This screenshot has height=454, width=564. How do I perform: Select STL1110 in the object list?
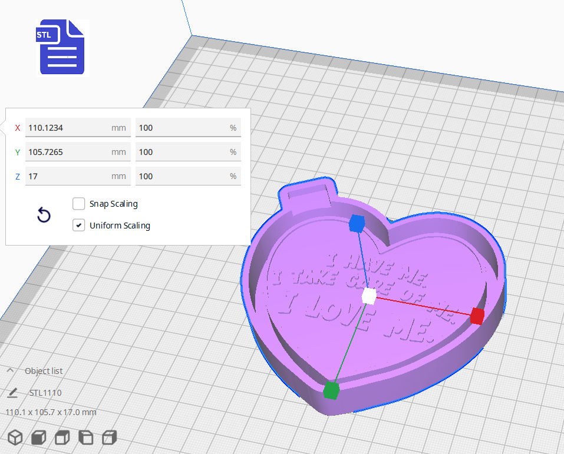click(x=45, y=392)
